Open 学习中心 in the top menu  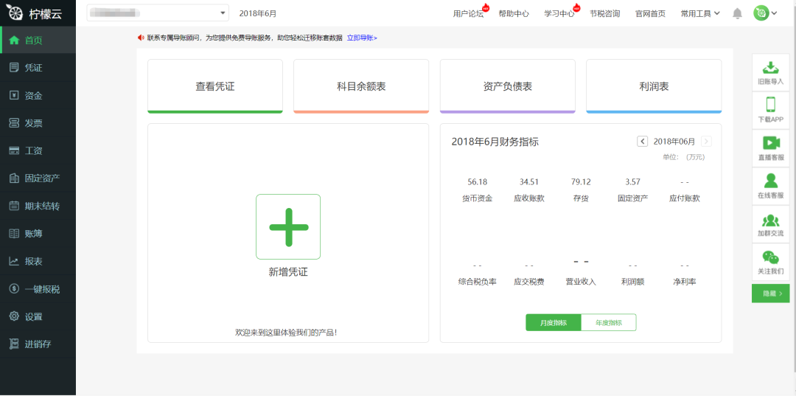coord(559,14)
